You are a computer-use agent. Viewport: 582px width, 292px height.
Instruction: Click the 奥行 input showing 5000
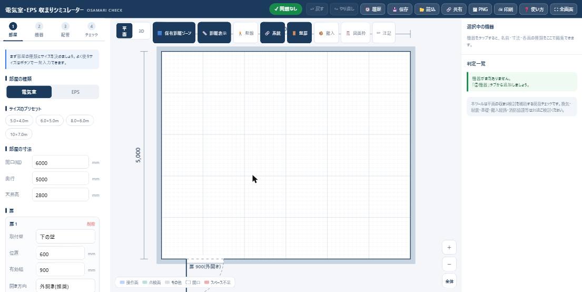pos(61,179)
